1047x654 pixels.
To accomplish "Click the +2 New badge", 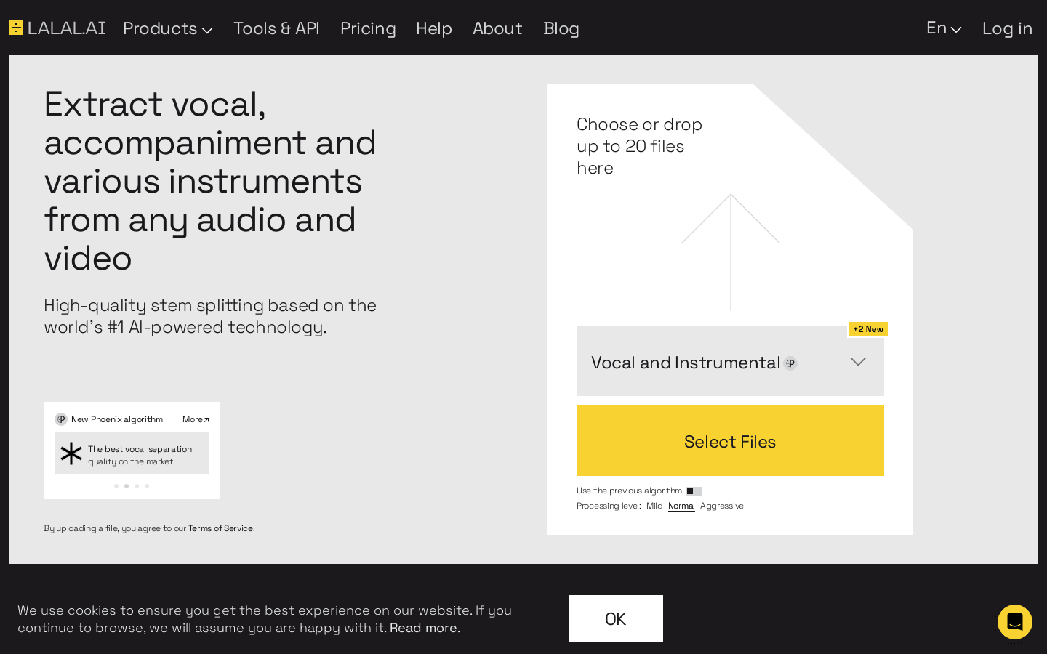I will coord(868,329).
